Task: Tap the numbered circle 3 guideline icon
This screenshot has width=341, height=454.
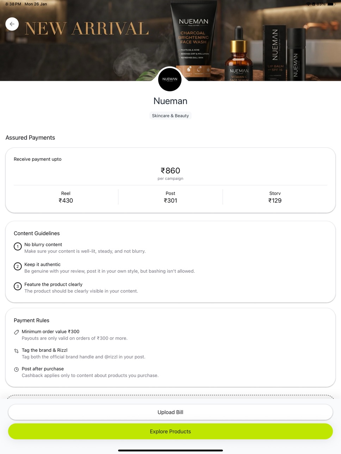Action: (x=18, y=286)
